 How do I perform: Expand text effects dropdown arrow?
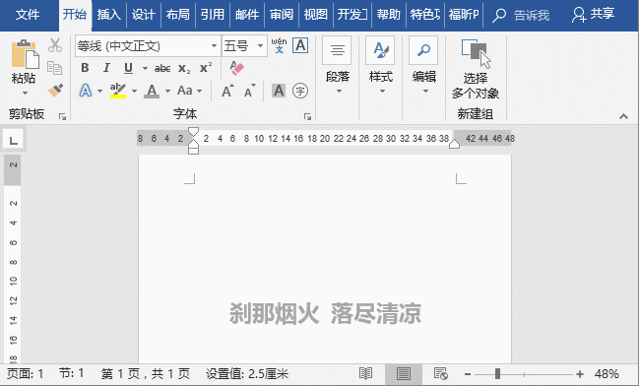(99, 91)
